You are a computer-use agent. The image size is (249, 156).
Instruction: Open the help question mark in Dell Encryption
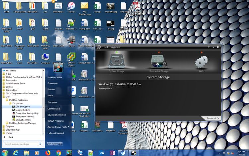[x=209, y=47]
